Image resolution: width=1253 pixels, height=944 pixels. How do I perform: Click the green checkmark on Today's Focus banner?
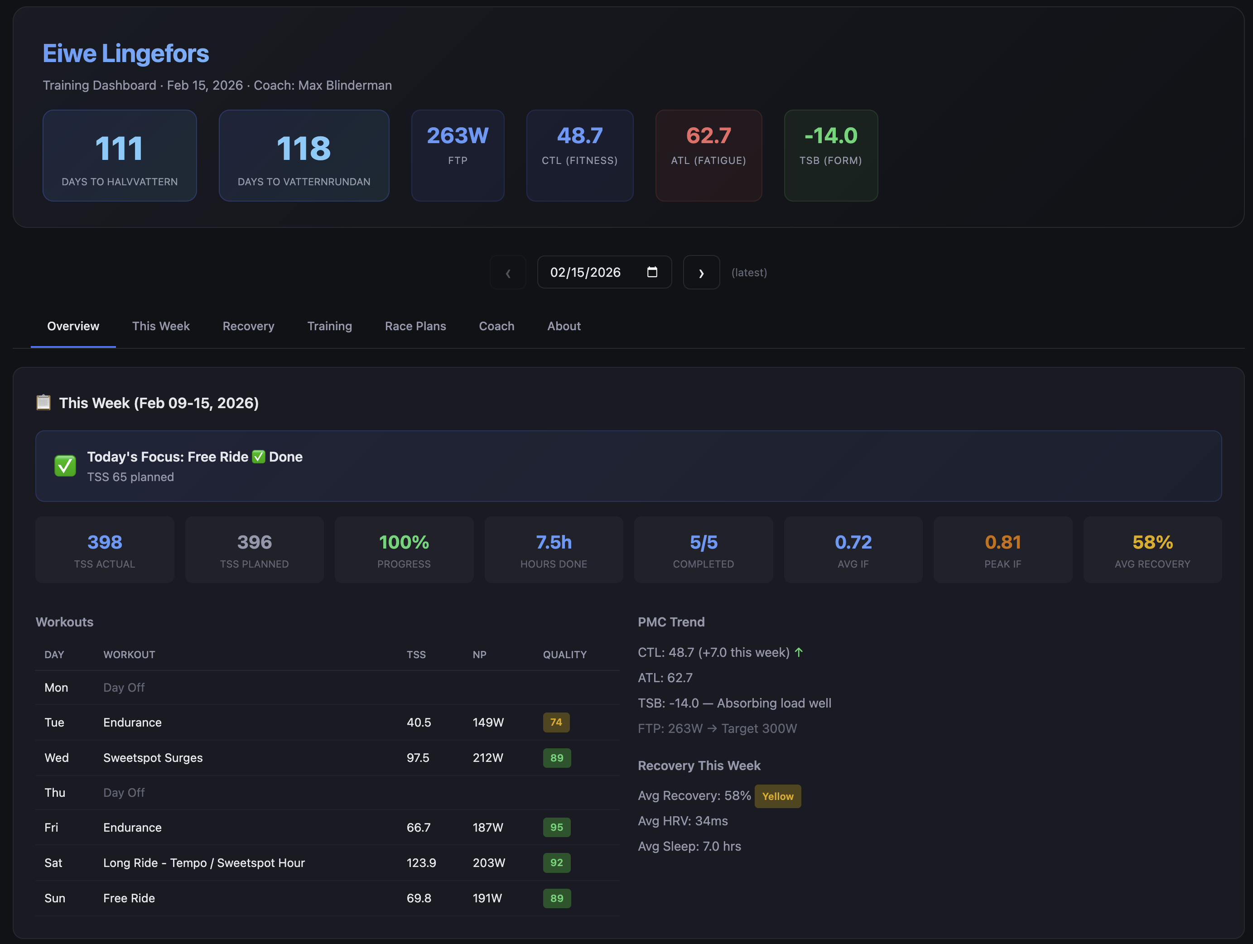[x=65, y=466]
